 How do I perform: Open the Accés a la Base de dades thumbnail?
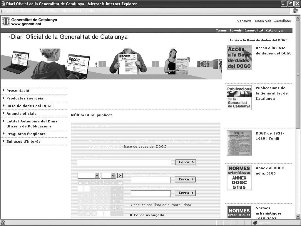click(239, 58)
